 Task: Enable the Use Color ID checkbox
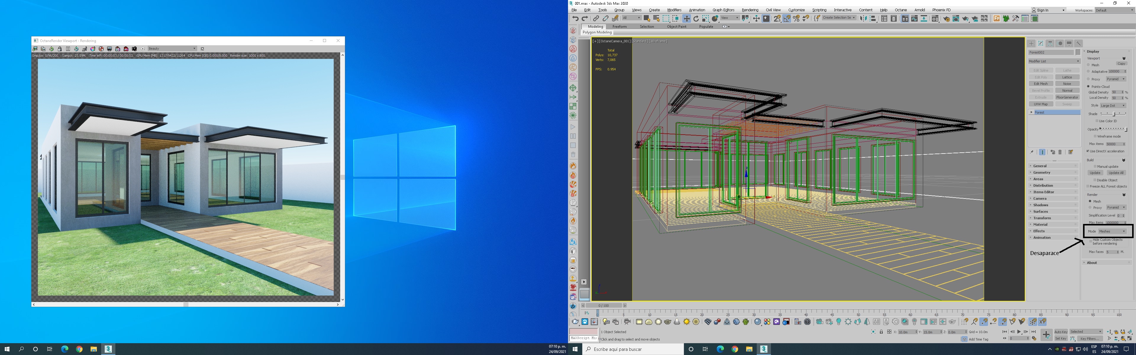(1097, 121)
